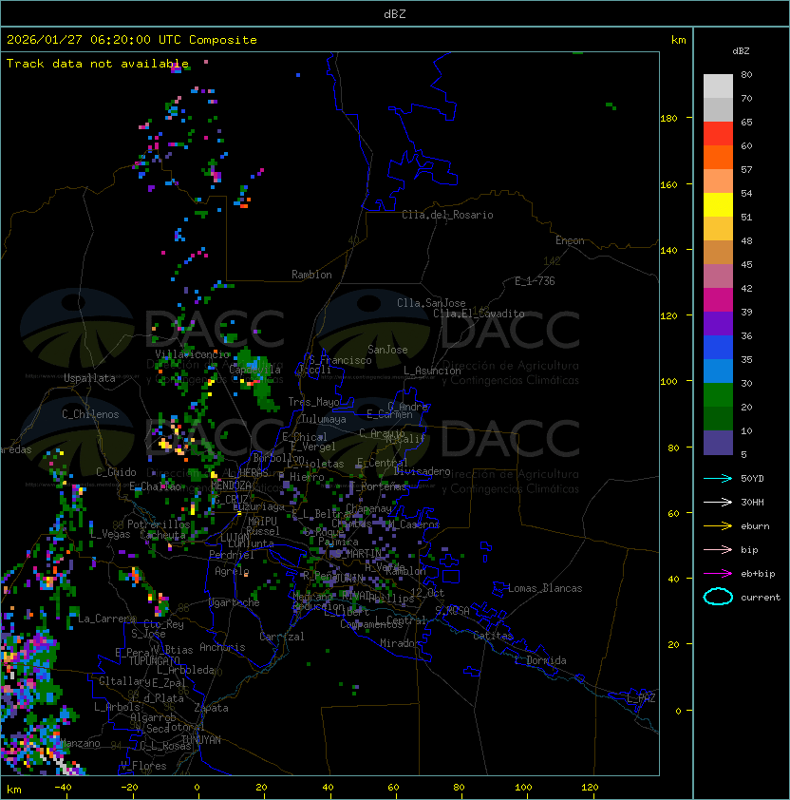This screenshot has height=800, width=790.
Task: Select the bright yellow dBZ color swatch
Action: pos(718,204)
